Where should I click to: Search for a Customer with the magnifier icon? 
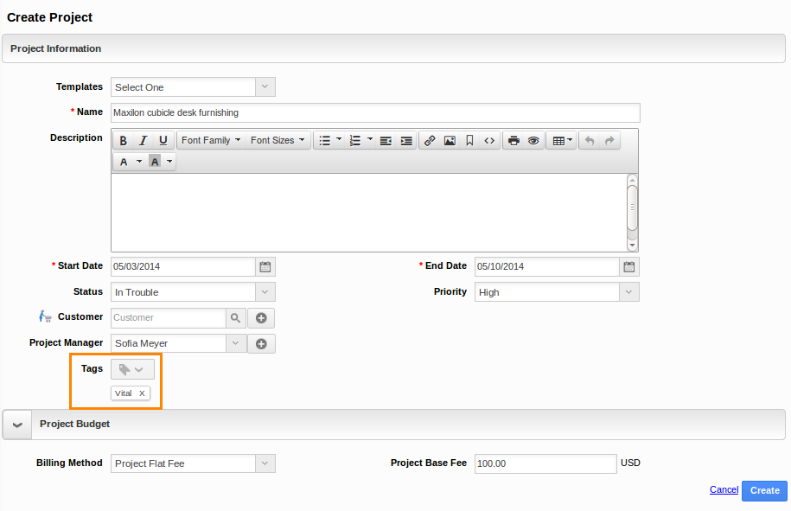235,317
